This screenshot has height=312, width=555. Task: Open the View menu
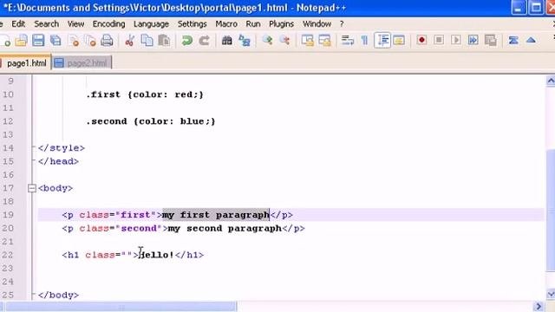75,24
